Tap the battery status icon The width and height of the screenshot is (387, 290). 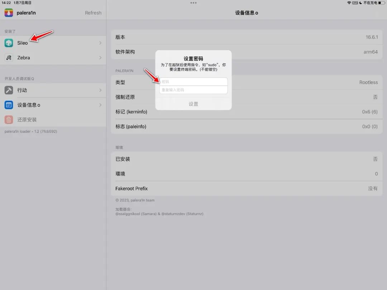(x=381, y=3)
